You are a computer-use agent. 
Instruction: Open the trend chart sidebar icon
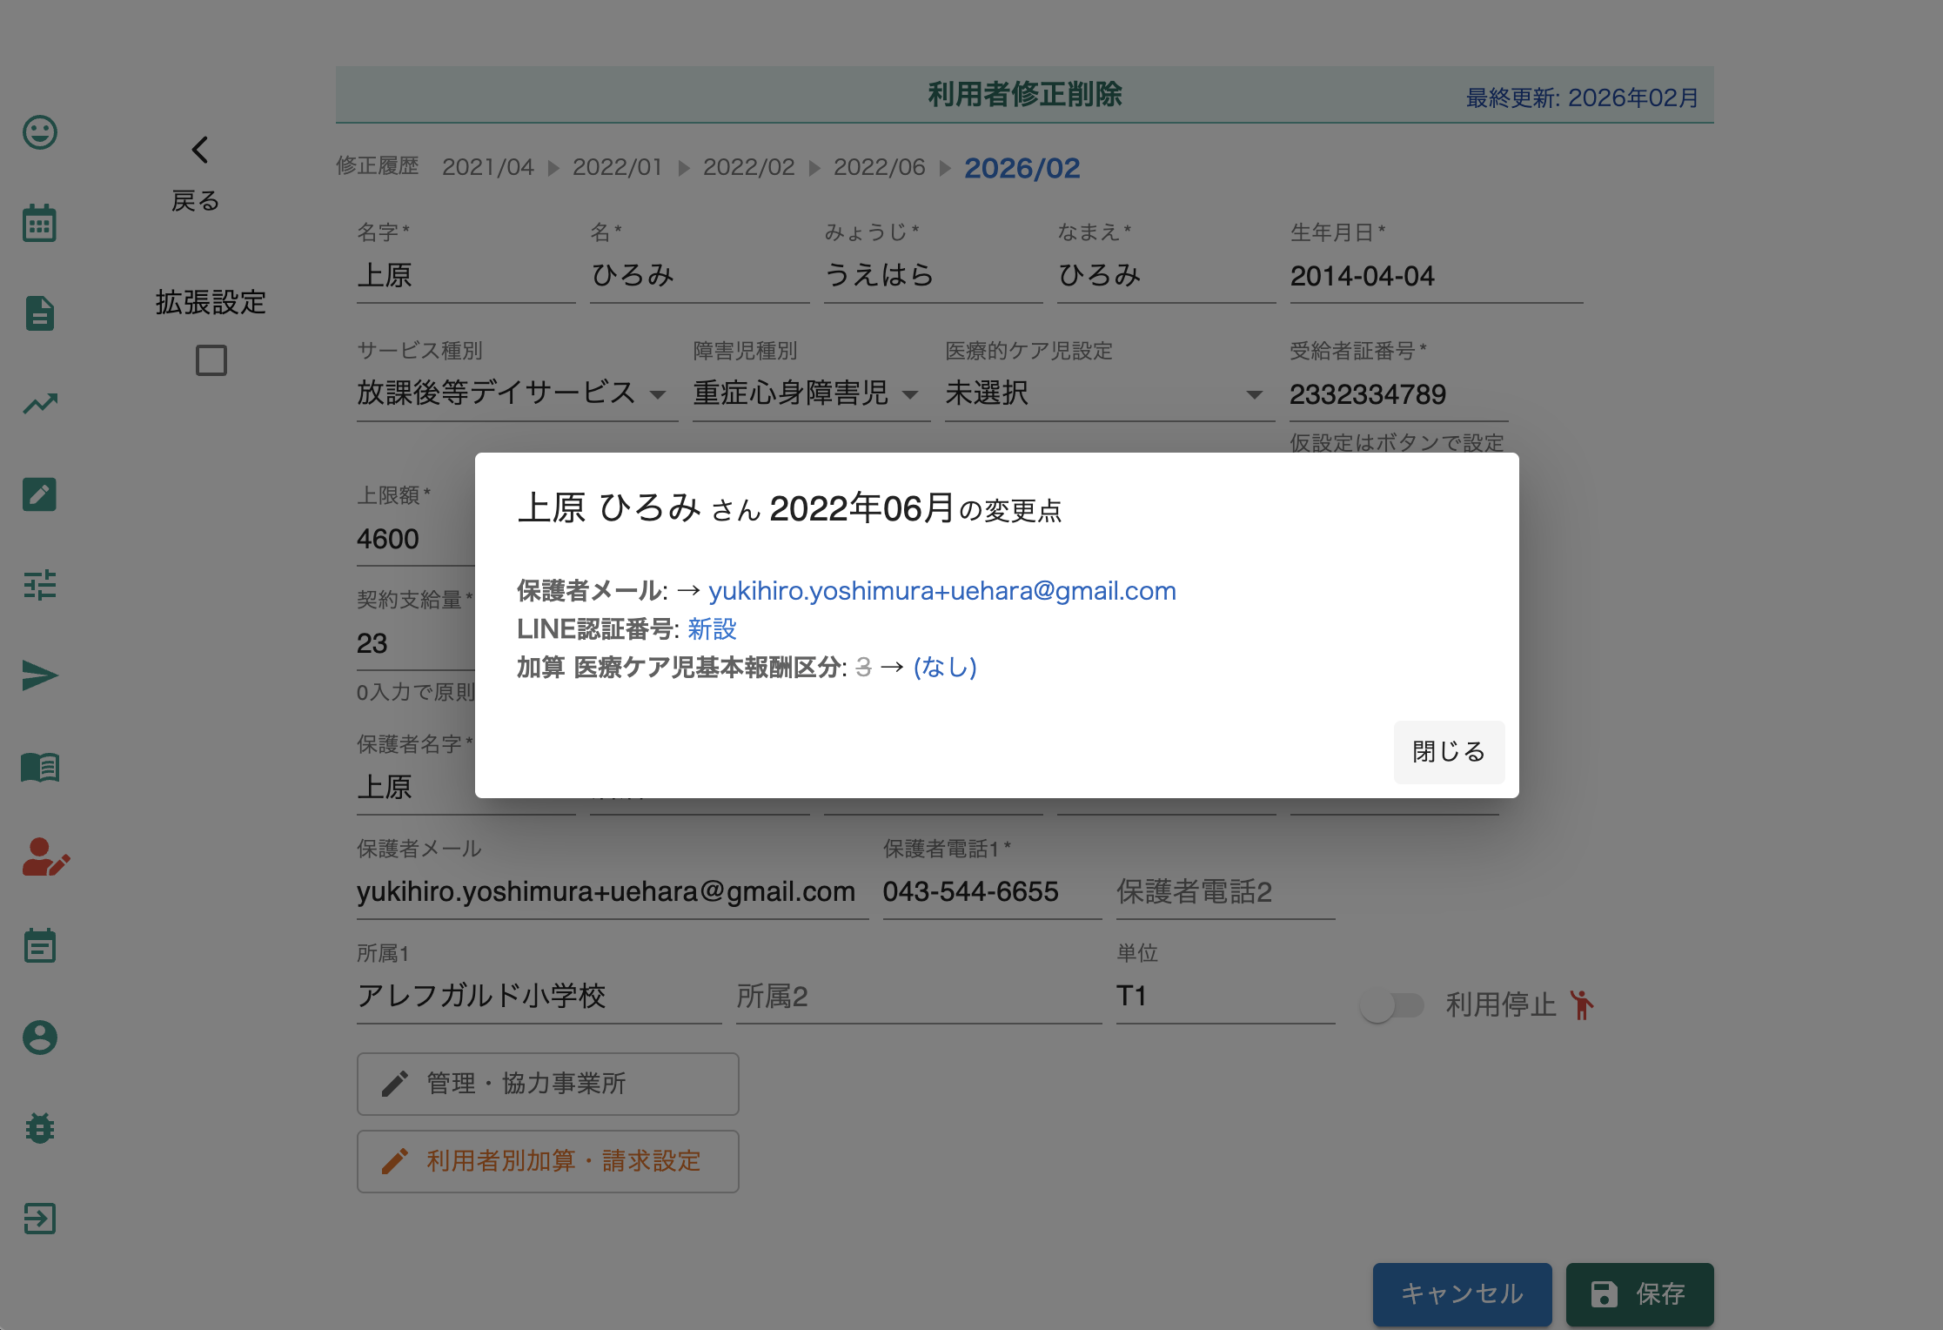coord(40,404)
